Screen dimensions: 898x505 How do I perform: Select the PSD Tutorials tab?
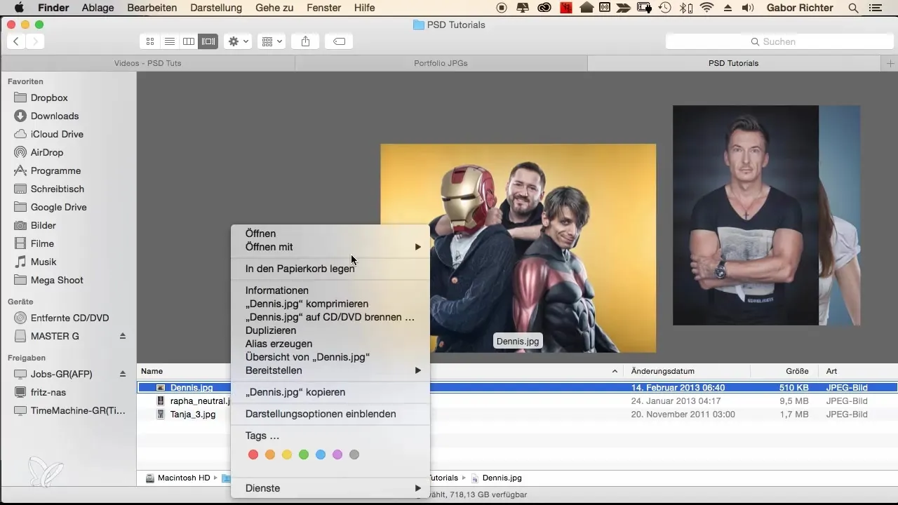[x=733, y=63]
